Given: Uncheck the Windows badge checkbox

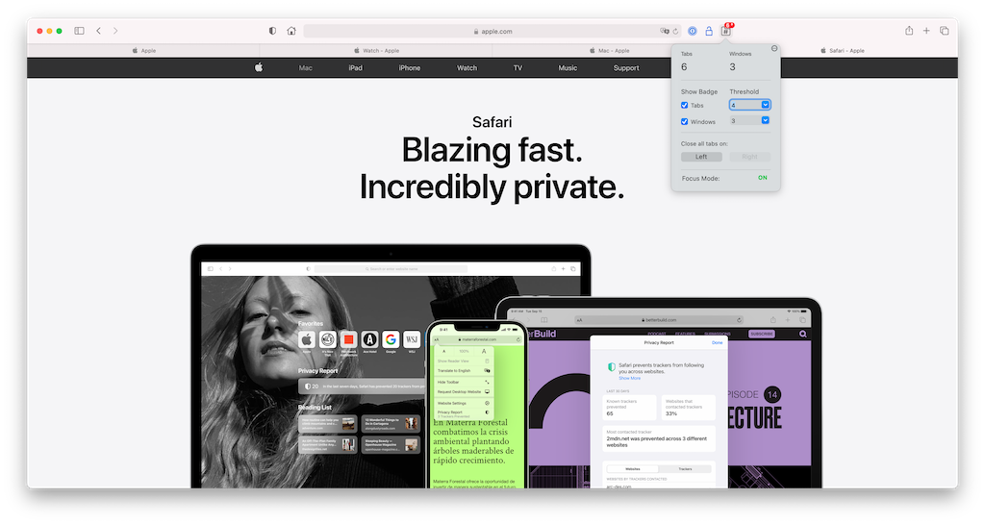Looking at the screenshot, I should [684, 122].
